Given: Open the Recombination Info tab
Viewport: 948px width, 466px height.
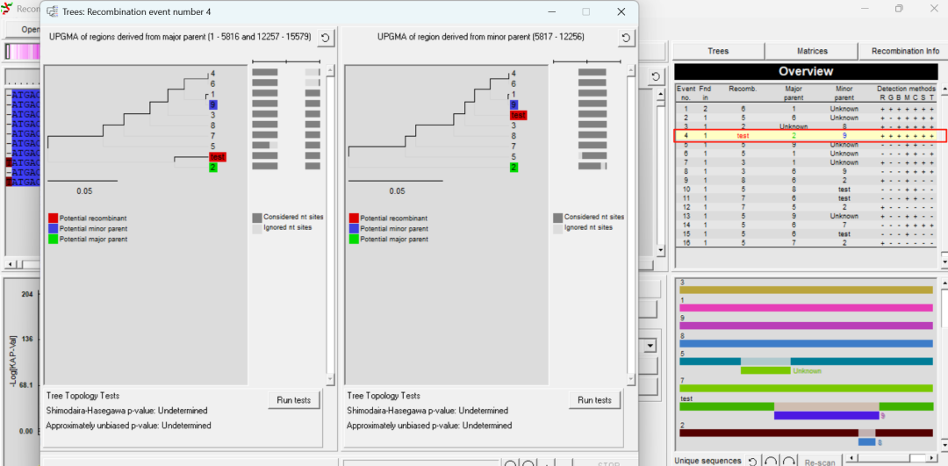Looking at the screenshot, I should point(904,51).
